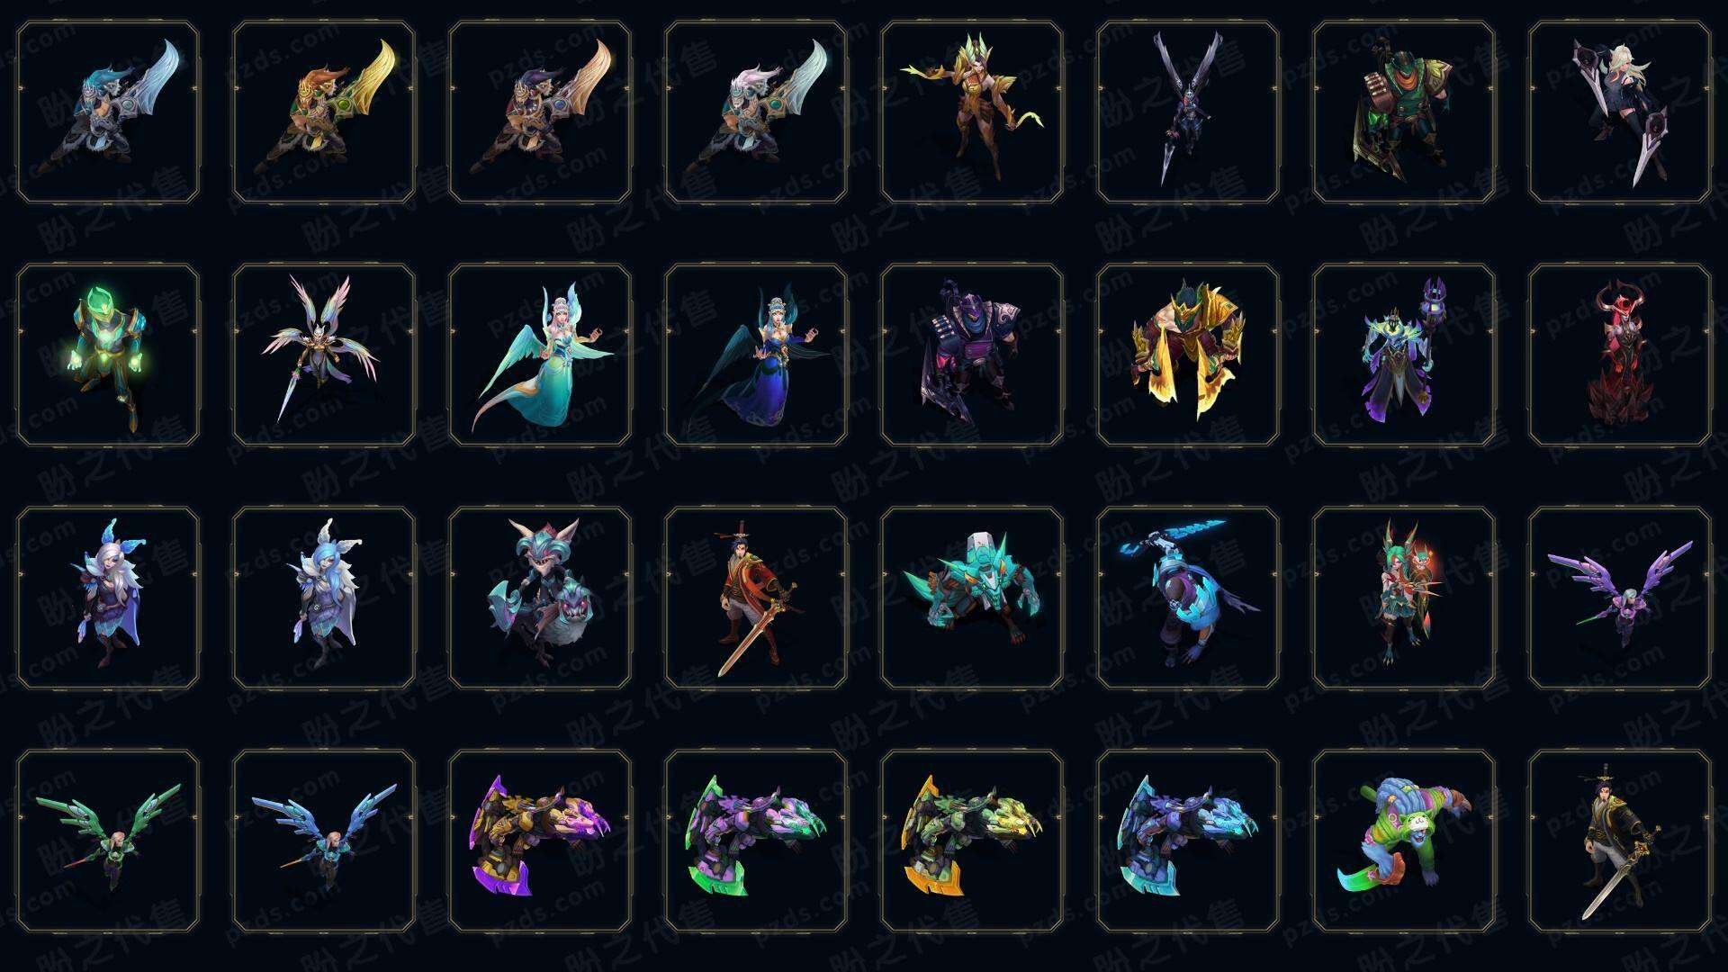Select the glowing green armored figure skin
The width and height of the screenshot is (1728, 972).
tap(108, 355)
